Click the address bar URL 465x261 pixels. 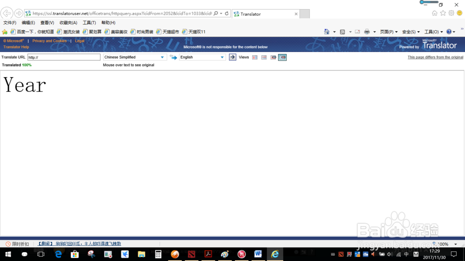[x=122, y=13]
